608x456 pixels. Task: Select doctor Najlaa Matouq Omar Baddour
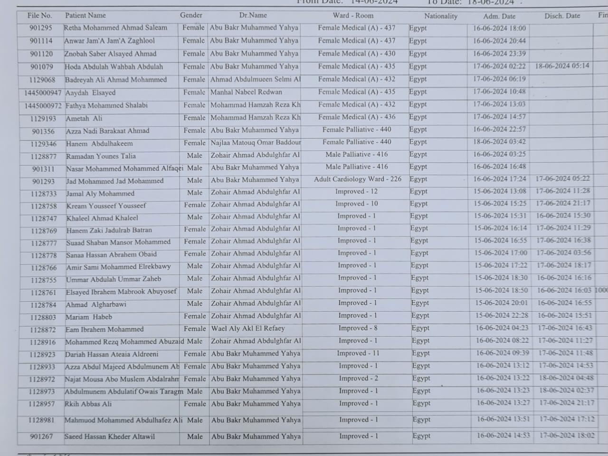click(x=256, y=142)
